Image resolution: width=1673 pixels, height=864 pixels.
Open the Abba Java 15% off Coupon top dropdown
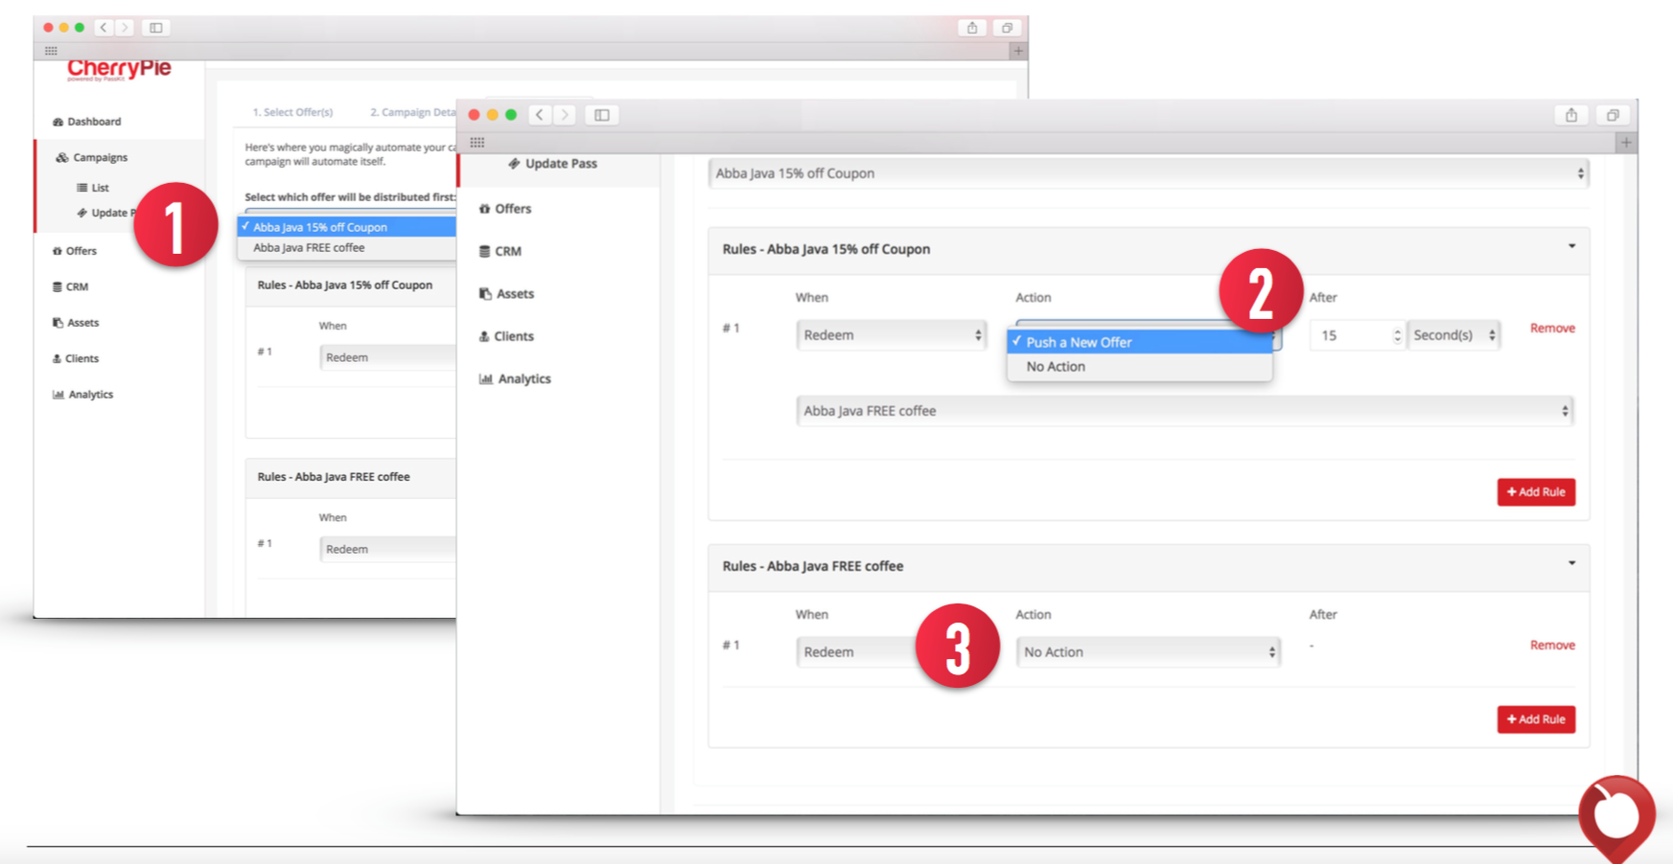click(x=1149, y=173)
